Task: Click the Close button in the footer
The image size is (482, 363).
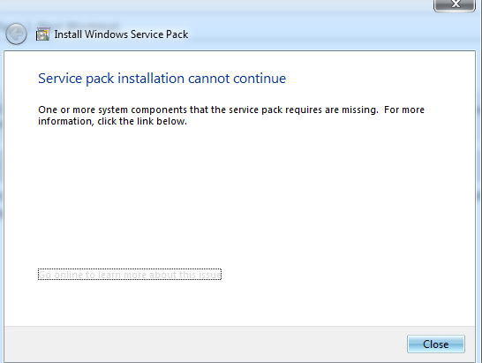Action: (x=436, y=344)
